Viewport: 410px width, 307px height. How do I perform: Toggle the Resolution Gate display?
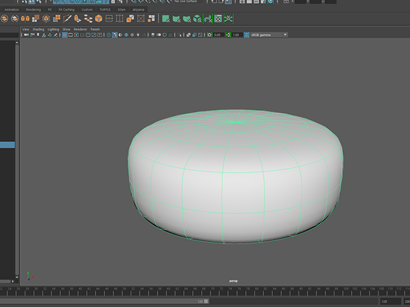click(x=76, y=35)
